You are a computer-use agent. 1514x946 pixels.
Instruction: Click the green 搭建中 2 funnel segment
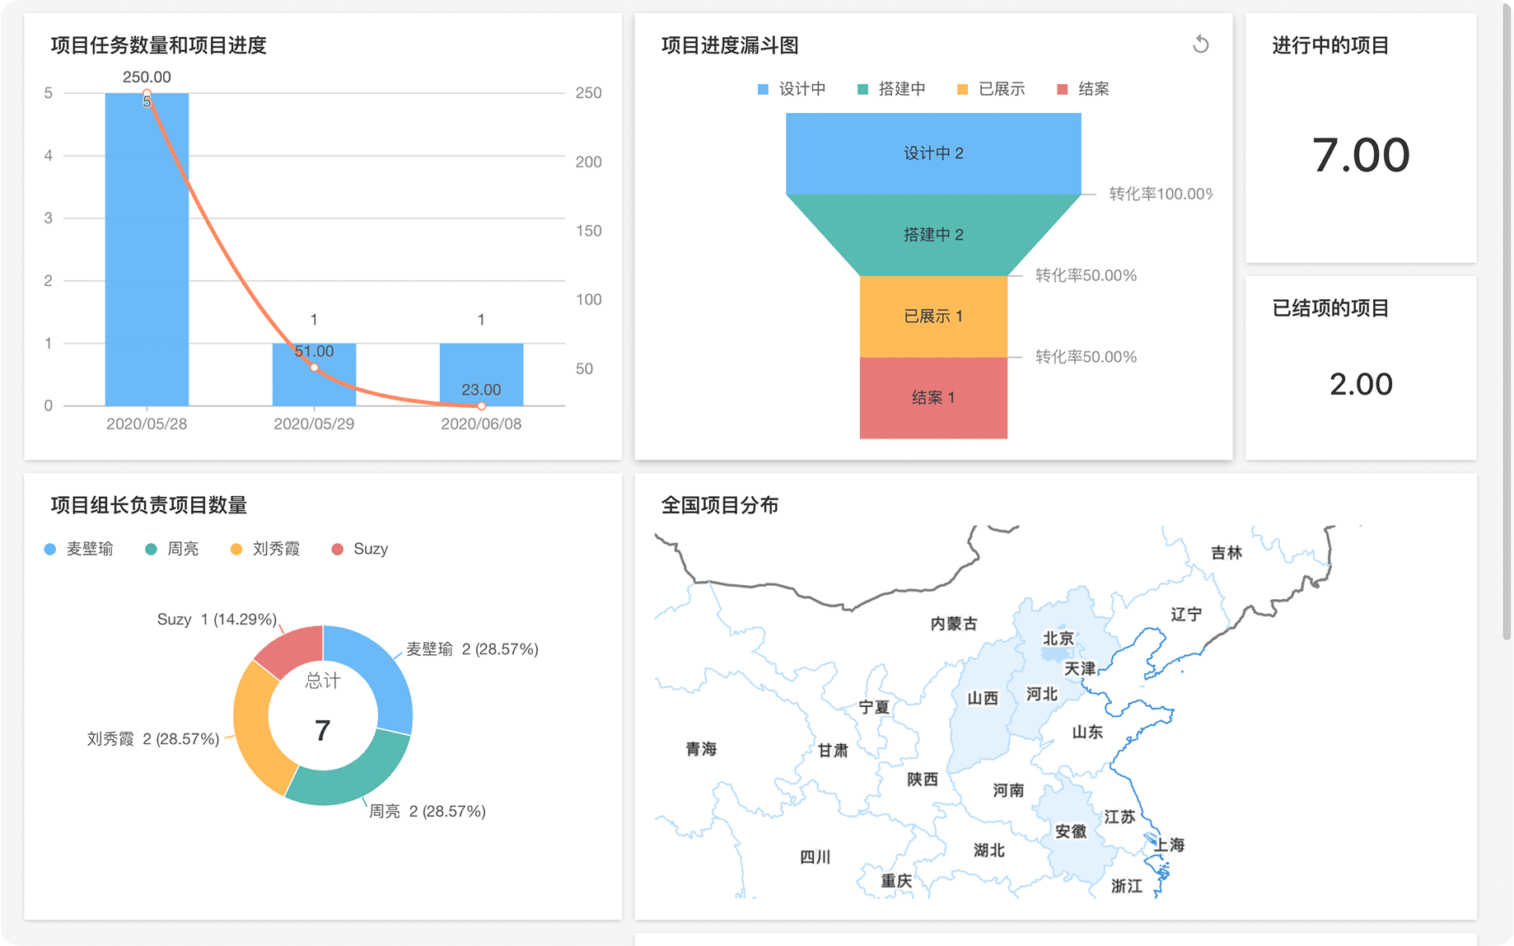click(x=932, y=235)
